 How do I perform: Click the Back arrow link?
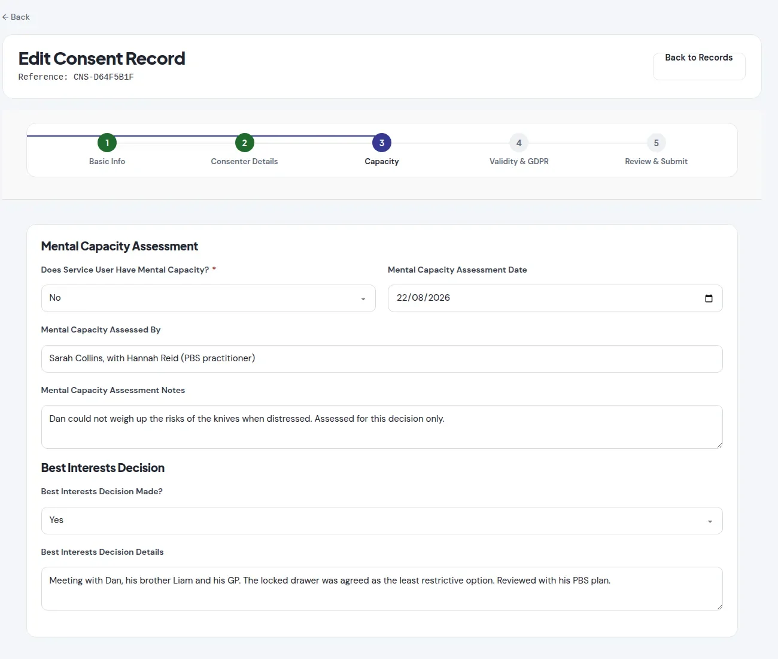click(x=16, y=17)
